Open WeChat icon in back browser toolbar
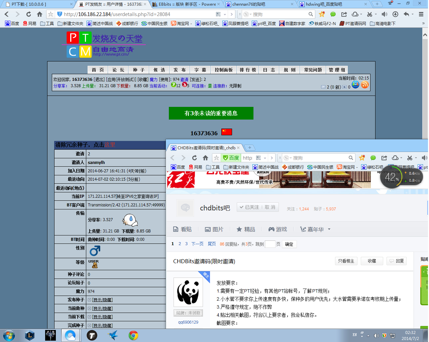Image resolution: width=429 pixels, height=342 pixels. coord(333,14)
